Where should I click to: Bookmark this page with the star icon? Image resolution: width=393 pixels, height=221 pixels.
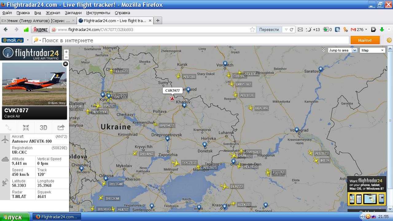coord(252,29)
